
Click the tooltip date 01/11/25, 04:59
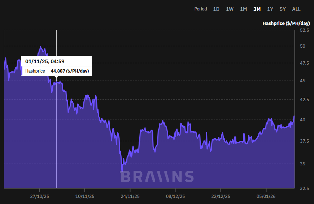click(45, 62)
